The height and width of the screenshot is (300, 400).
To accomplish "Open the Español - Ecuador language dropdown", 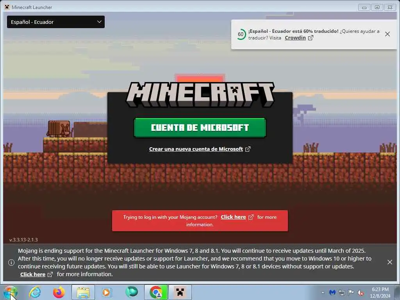I will pos(55,22).
